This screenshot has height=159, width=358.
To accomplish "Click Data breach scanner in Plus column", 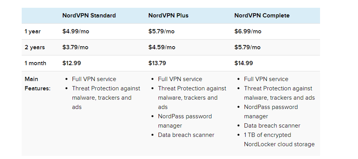I will point(186,135).
